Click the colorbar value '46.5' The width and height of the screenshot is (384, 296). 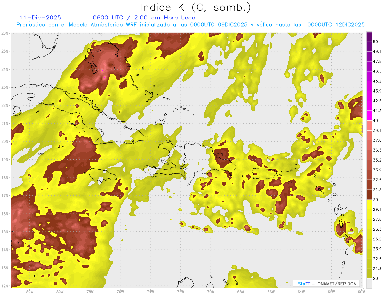point(377,71)
